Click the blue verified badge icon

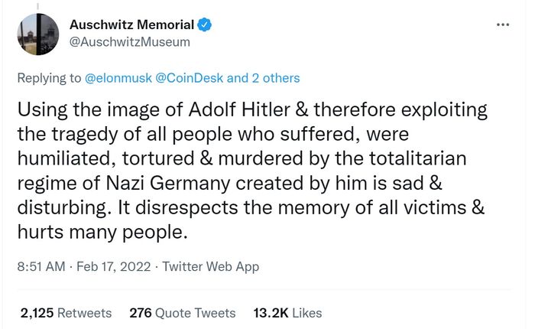click(x=204, y=24)
